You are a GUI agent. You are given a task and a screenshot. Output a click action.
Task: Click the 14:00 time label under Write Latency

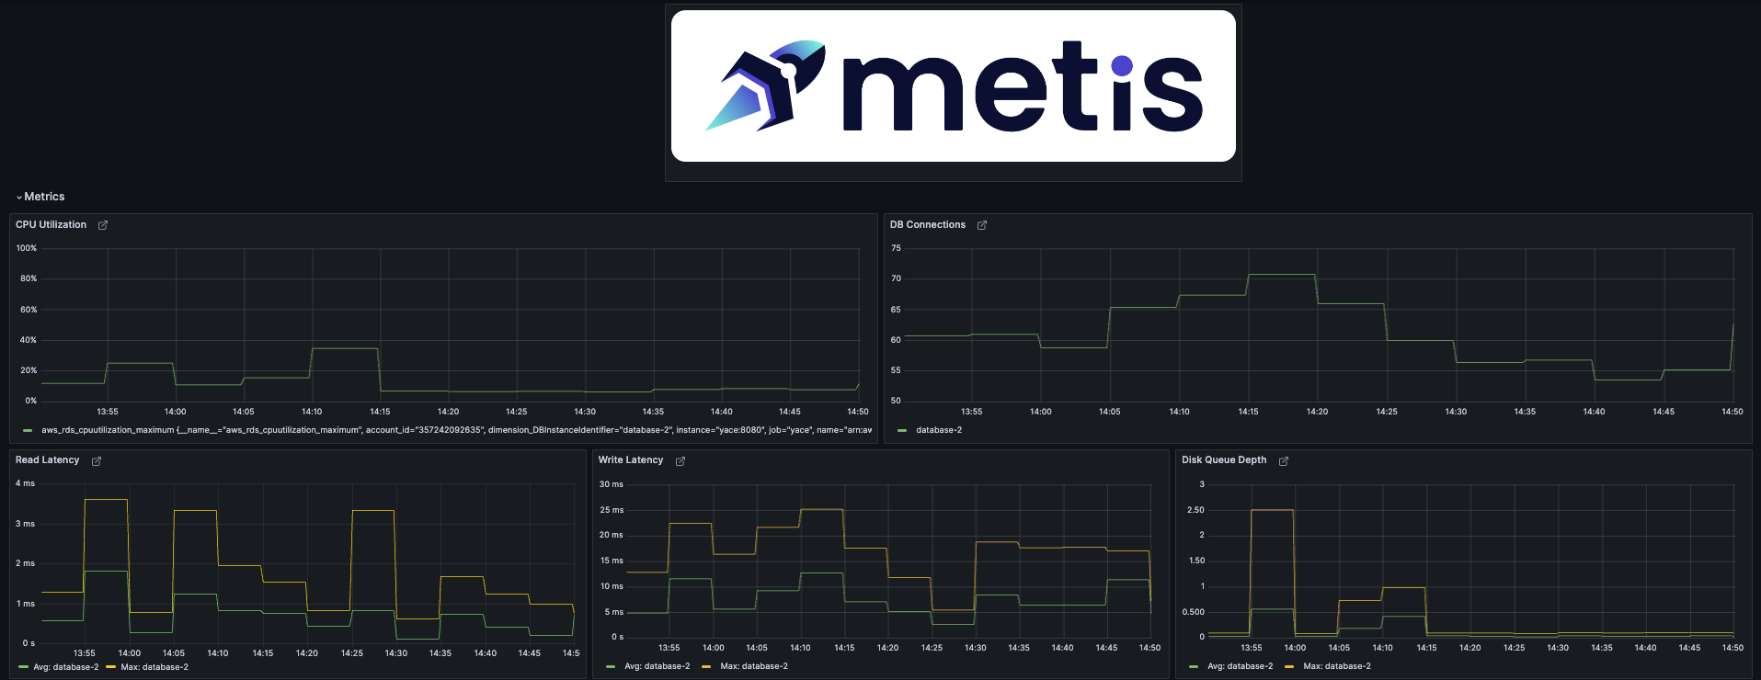pos(713,648)
